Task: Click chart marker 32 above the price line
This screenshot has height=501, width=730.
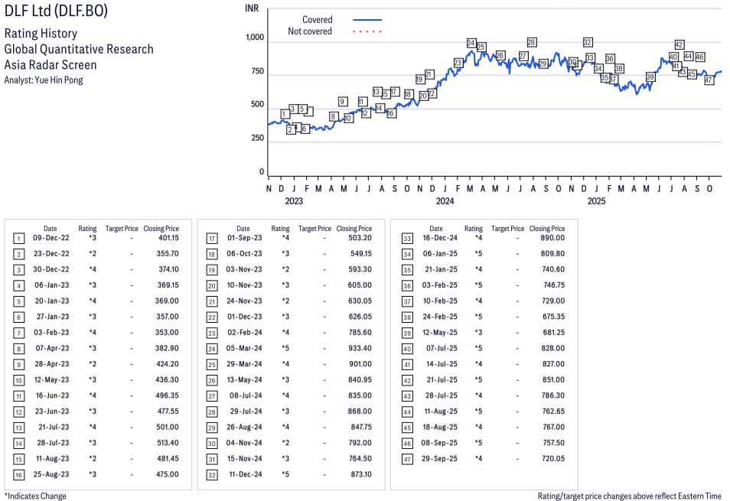Action: click(588, 42)
